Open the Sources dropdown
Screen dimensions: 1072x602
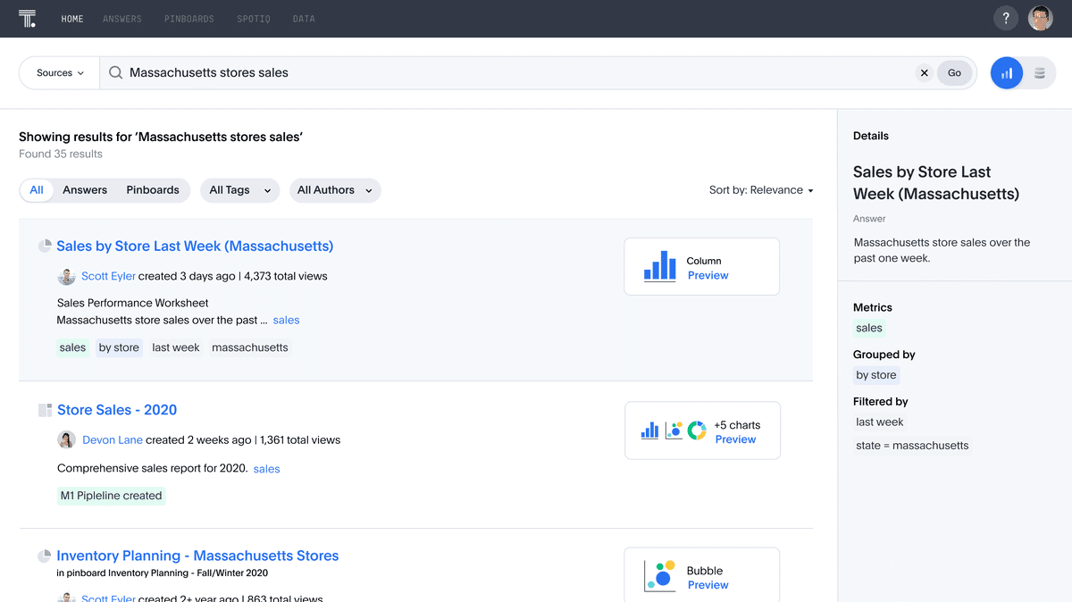pyautogui.click(x=60, y=73)
